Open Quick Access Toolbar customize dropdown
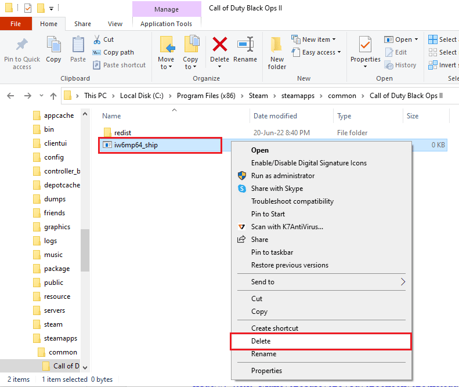This screenshot has height=387, width=459. tap(51, 9)
